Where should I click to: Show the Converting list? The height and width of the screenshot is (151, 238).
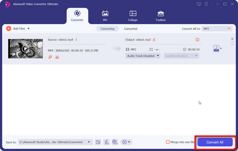[107, 29]
